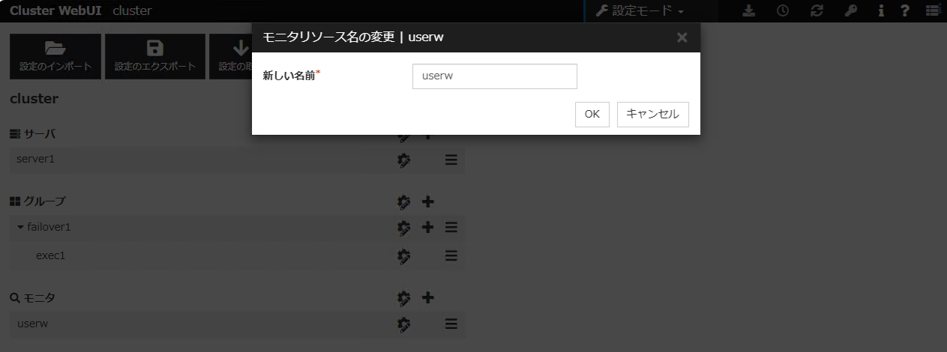This screenshot has width=947, height=352.
Task: Open help via the question mark icon
Action: 905,11
